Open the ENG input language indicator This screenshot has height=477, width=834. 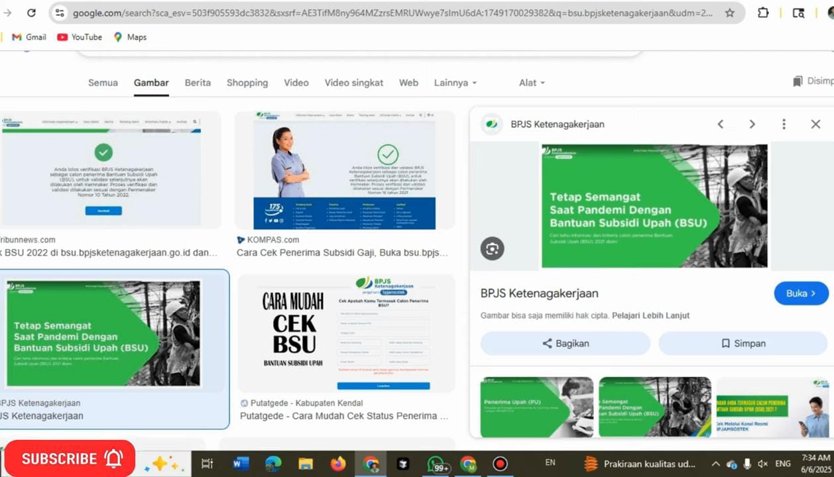783,464
